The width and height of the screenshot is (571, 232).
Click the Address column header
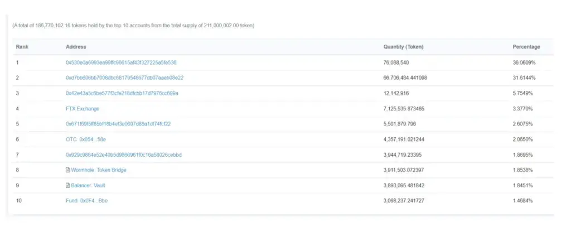76,47
